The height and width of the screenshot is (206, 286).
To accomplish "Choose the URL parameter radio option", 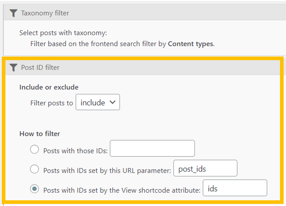I will click(x=35, y=169).
